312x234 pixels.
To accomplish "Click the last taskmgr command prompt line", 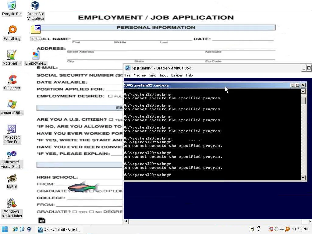I will click(x=147, y=175).
